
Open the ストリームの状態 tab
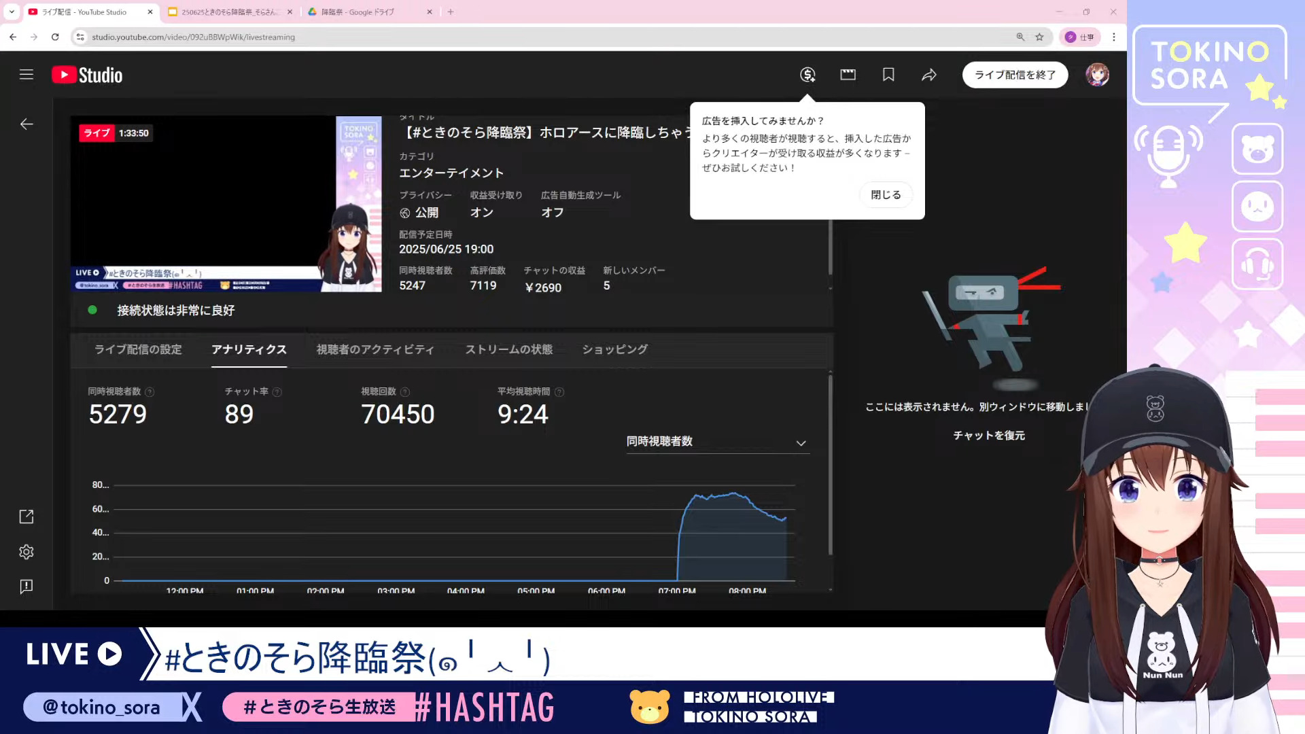coord(508,349)
